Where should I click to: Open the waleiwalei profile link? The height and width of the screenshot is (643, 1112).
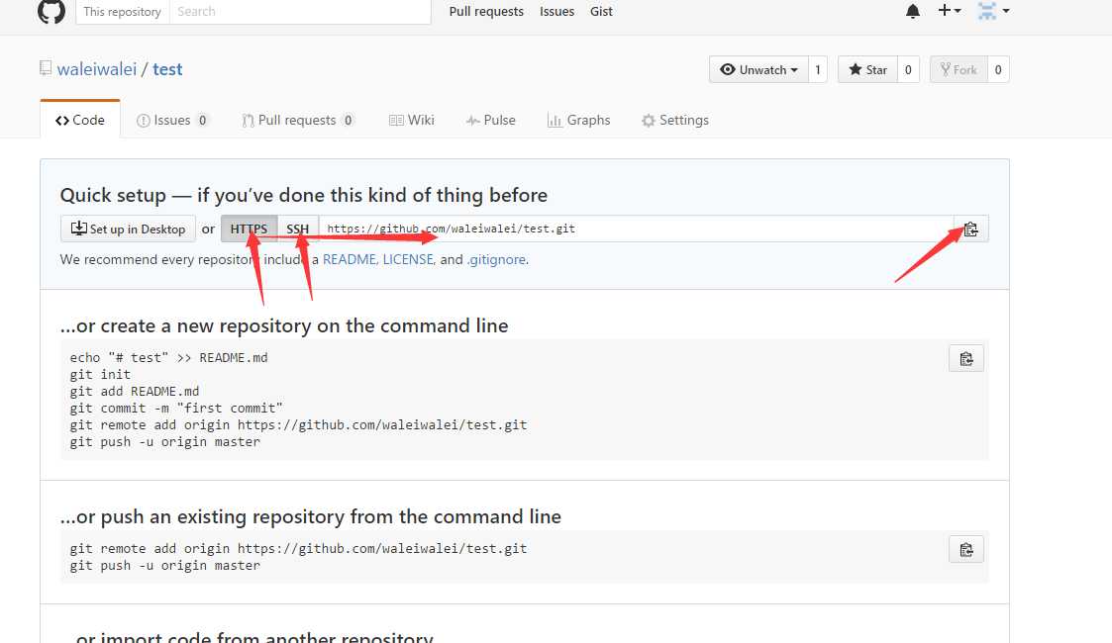point(96,68)
